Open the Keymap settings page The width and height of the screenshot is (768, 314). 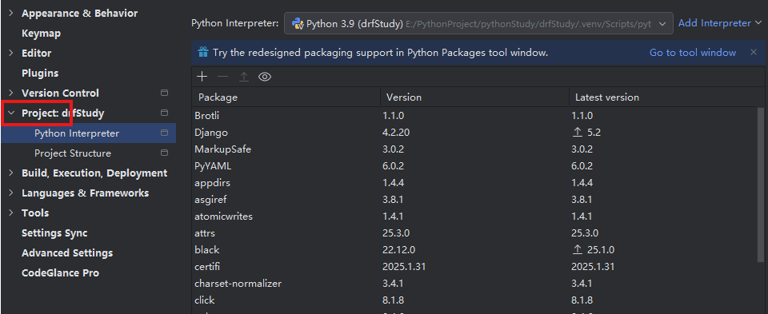[41, 34]
